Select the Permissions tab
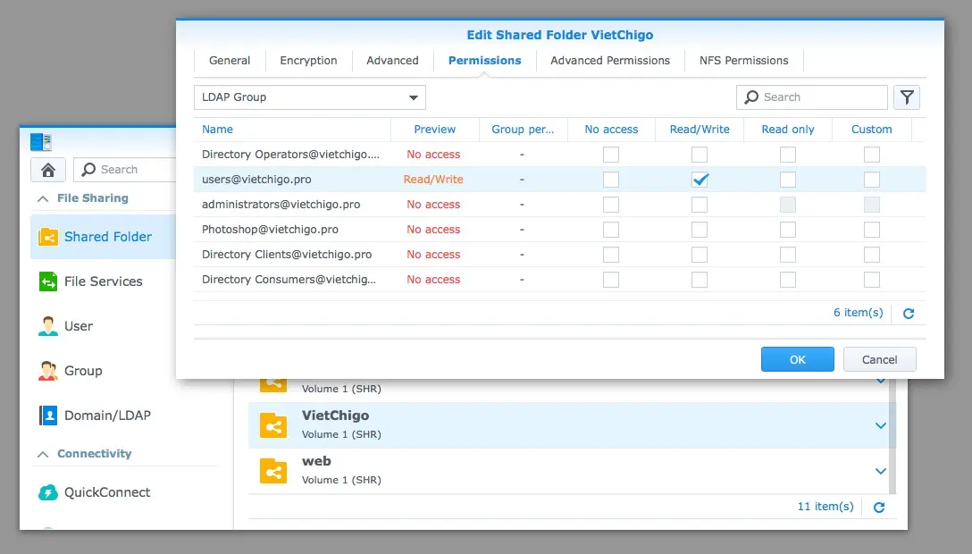The width and height of the screenshot is (972, 554). pyautogui.click(x=485, y=61)
